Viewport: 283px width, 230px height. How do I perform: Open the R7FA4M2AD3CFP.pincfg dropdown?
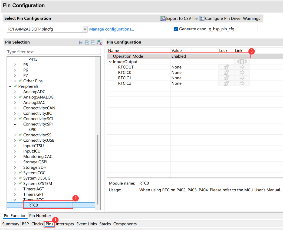pos(85,29)
